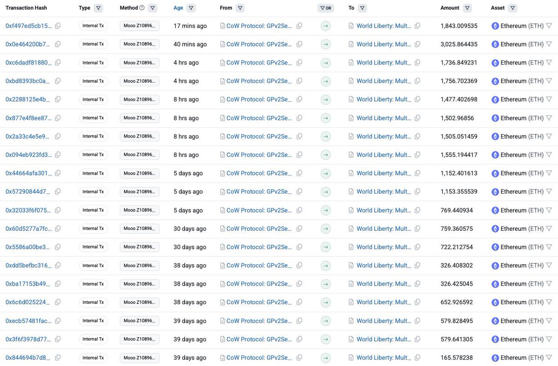558x366 pixels.
Task: Copy transaction hash 0x844694b7d8
Action: click(x=58, y=358)
